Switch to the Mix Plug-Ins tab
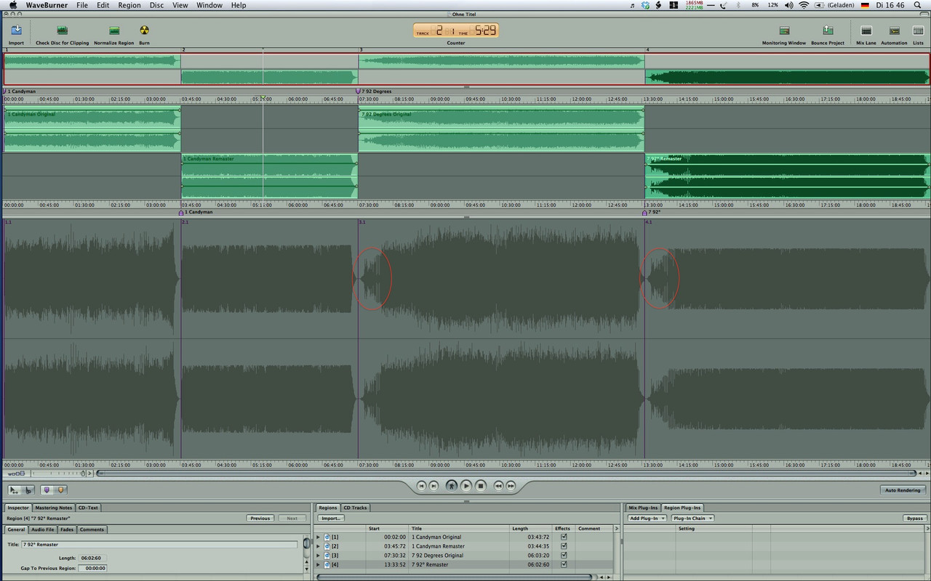This screenshot has width=931, height=581. (643, 508)
